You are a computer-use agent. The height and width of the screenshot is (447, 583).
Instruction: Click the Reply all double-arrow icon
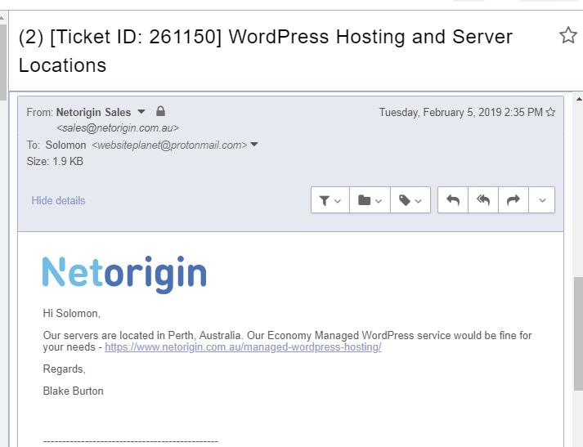pos(483,200)
